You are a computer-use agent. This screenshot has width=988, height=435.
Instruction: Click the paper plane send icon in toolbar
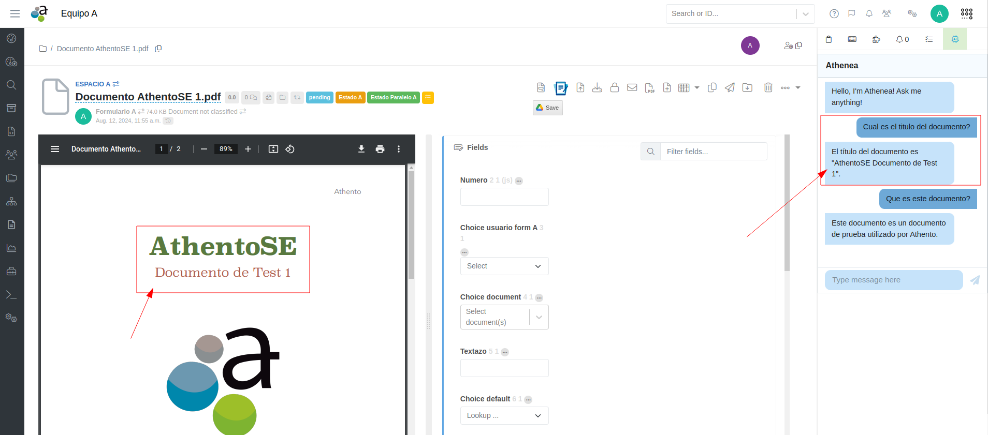730,87
